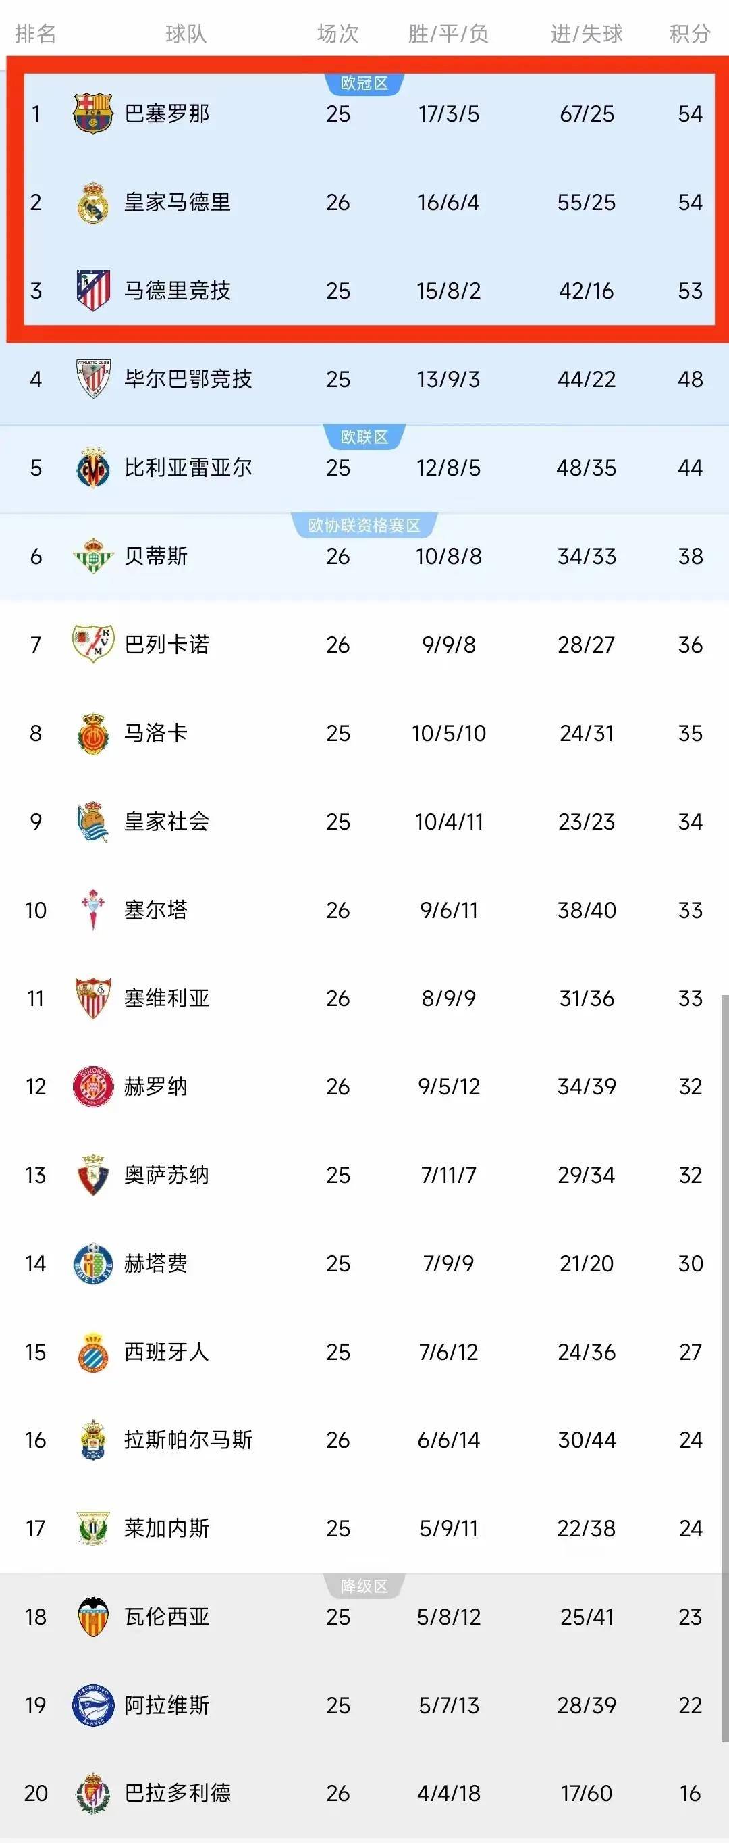This screenshot has width=729, height=1843.
Task: Click the 排名 rank column header
Action: (x=35, y=34)
